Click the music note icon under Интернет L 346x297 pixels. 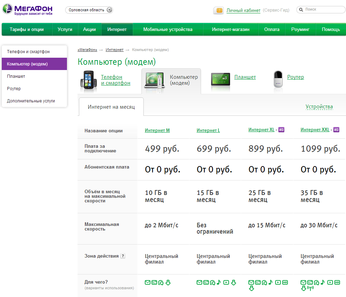pos(218,282)
